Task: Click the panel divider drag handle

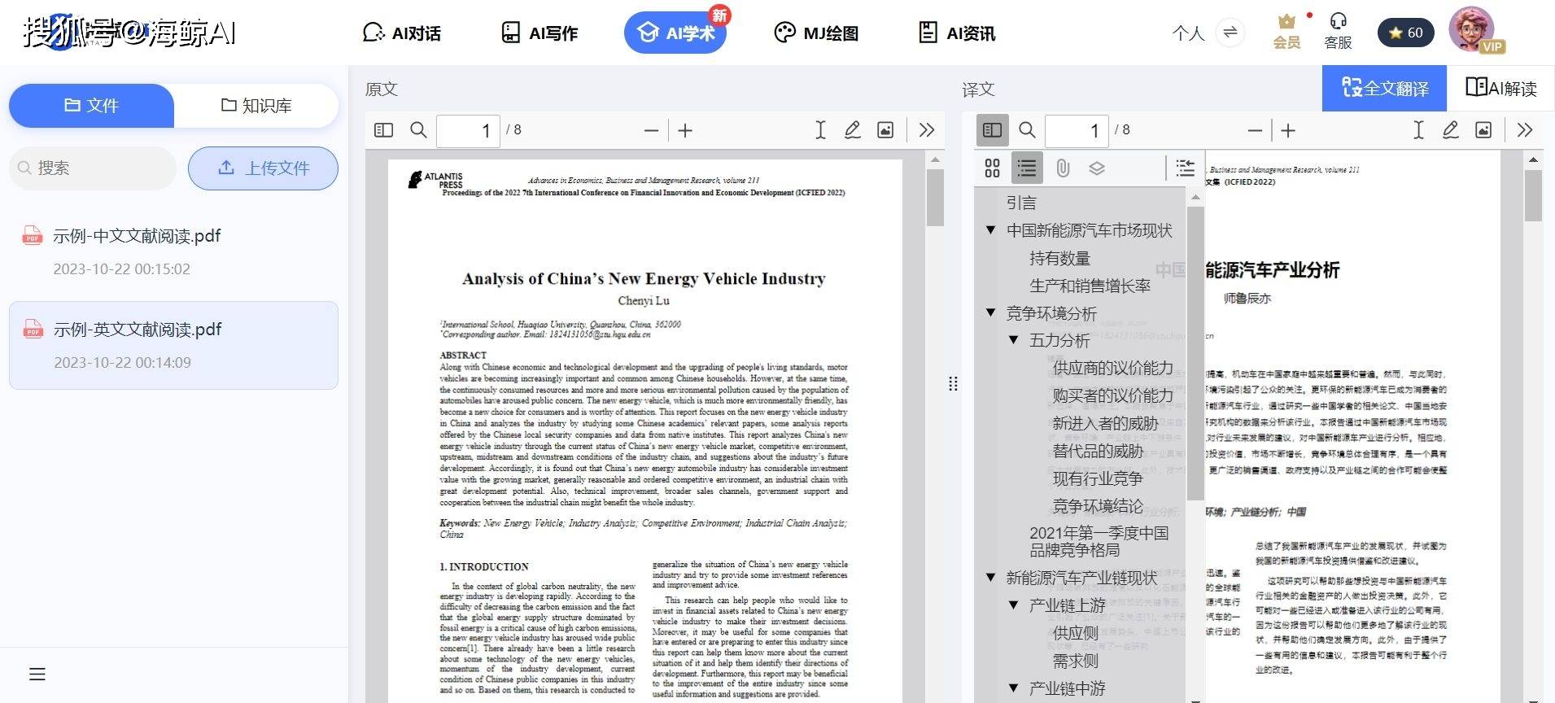Action: click(x=953, y=384)
